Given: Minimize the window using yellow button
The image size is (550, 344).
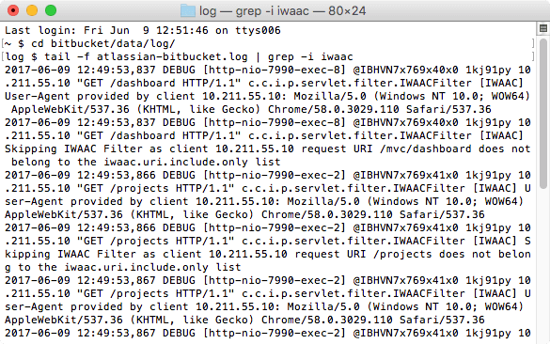Looking at the screenshot, I should tap(32, 10).
